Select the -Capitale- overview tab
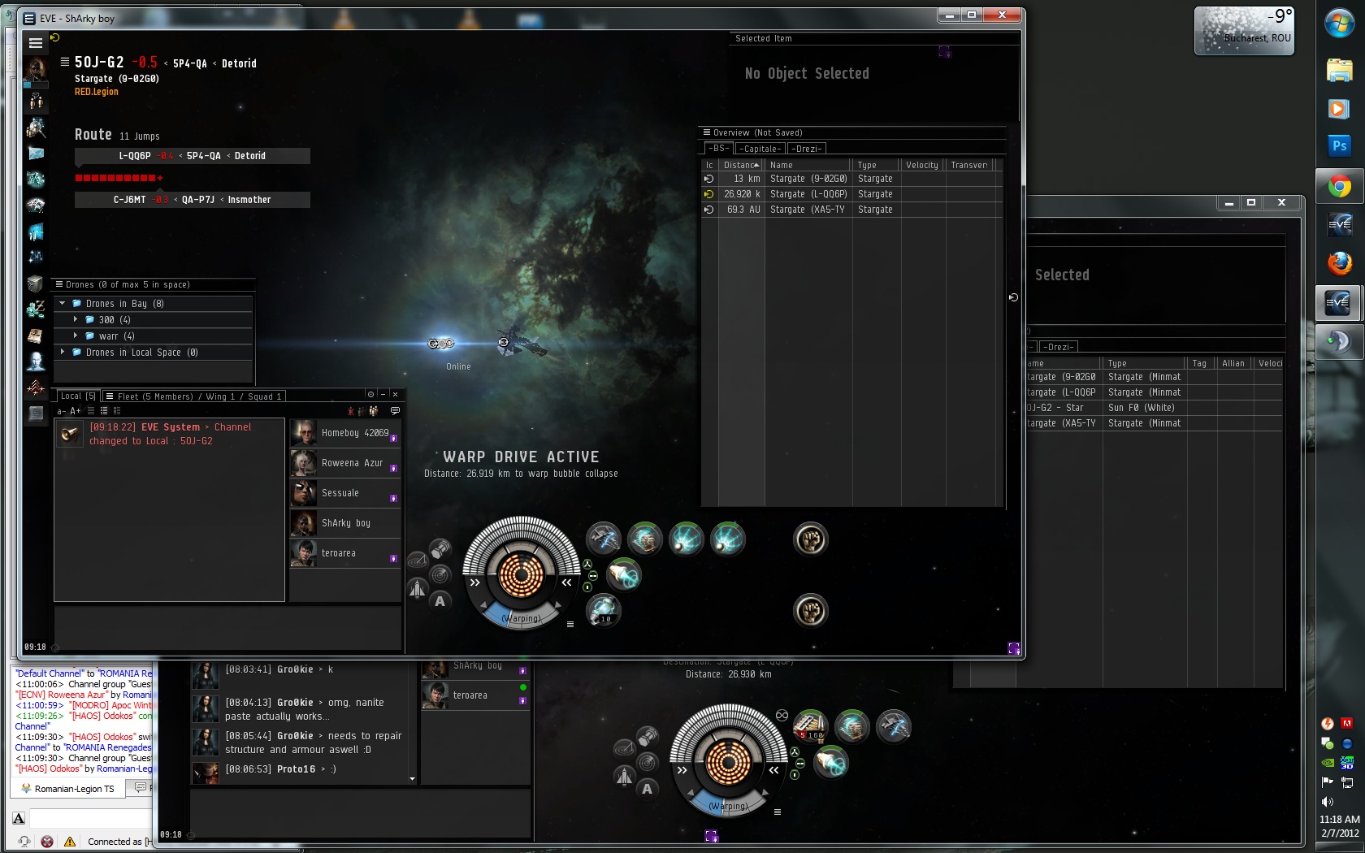This screenshot has width=1365, height=853. pos(761,149)
